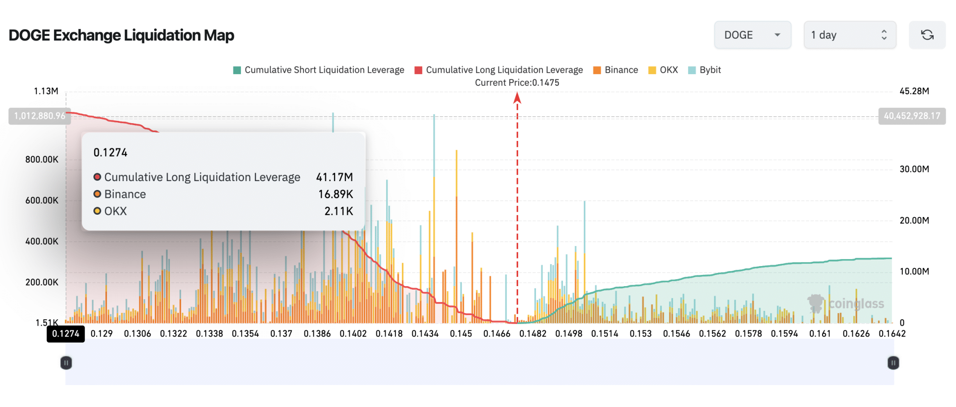Click the 0.1386 x-axis price label
The height and width of the screenshot is (407, 956).
(317, 334)
